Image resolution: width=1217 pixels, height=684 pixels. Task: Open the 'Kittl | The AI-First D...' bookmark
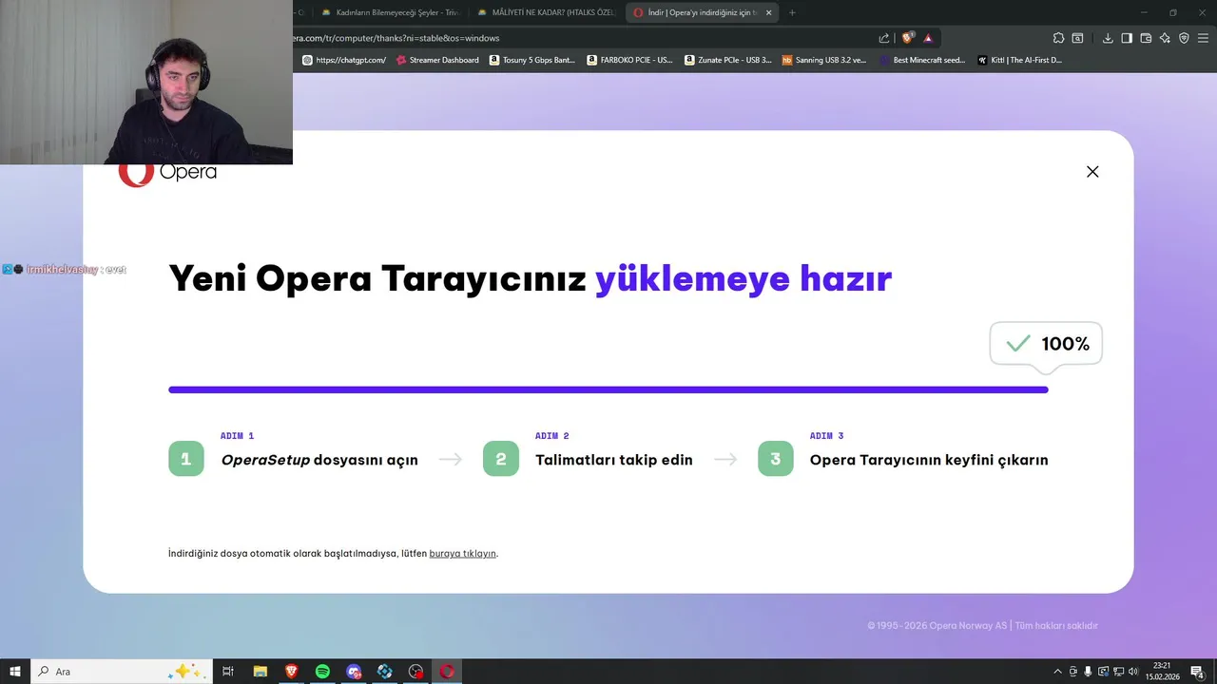[x=1020, y=60]
